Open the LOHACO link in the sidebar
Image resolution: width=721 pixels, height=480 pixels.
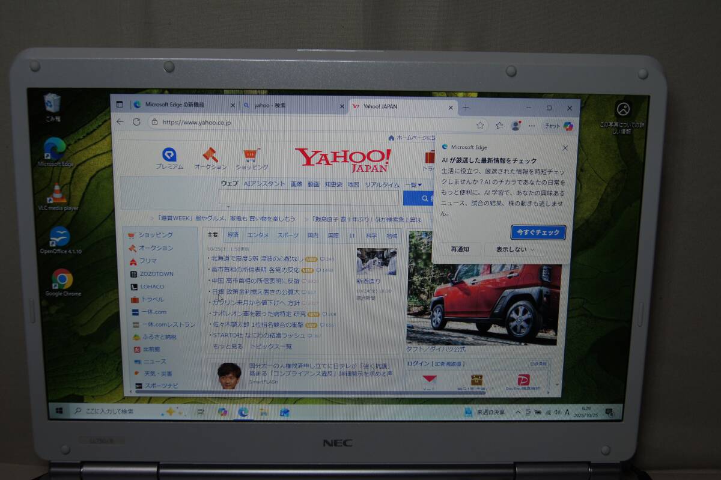point(147,286)
